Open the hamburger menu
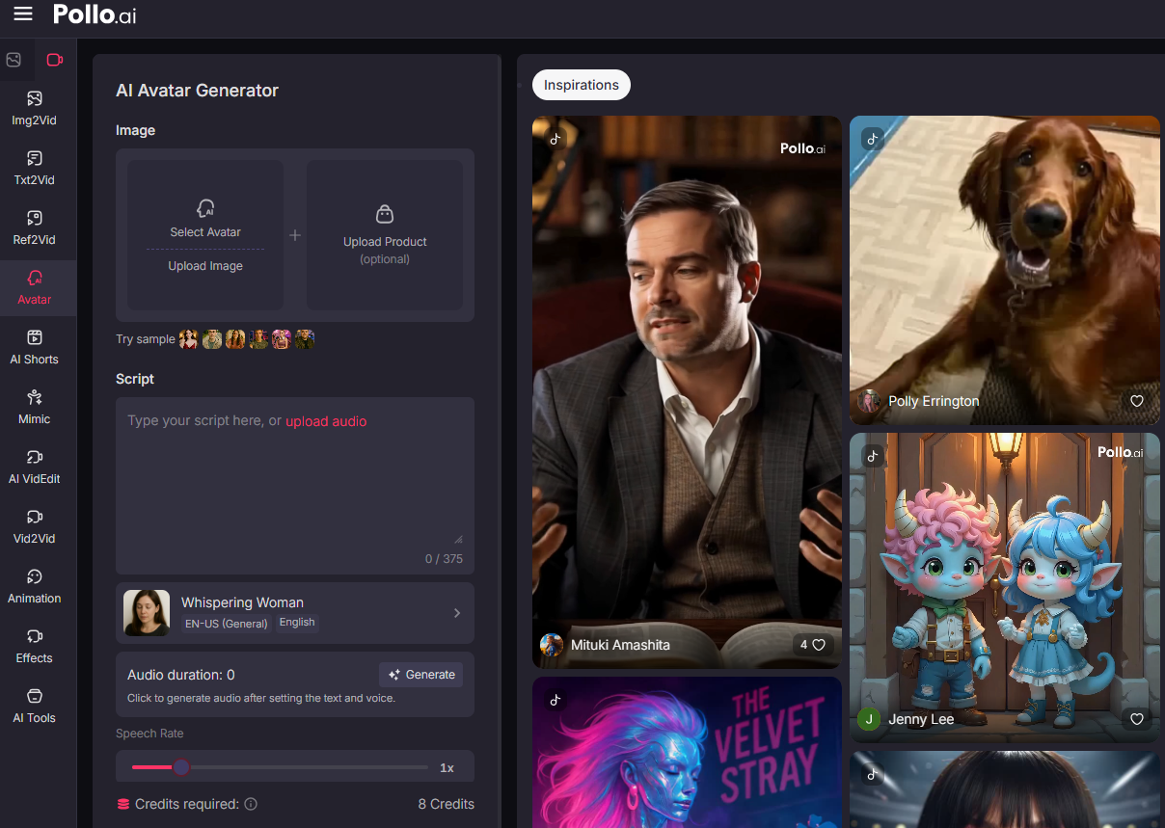Viewport: 1165px width, 828px height. [22, 13]
